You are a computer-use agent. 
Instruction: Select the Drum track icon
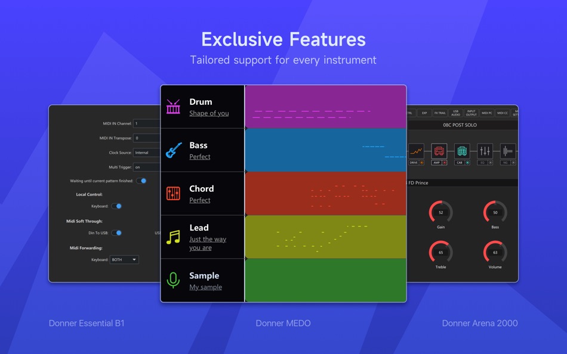click(173, 107)
